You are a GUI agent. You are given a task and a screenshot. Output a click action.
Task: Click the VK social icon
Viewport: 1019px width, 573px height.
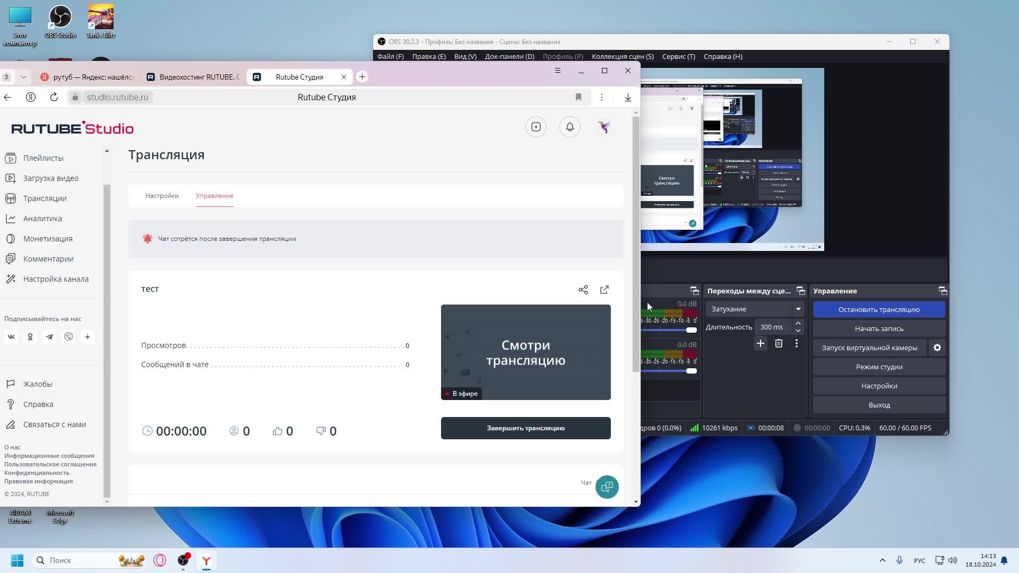(x=11, y=337)
